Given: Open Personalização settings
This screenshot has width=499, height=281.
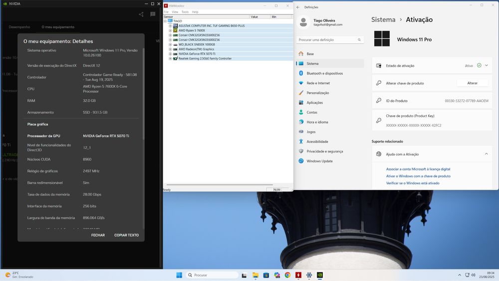Looking at the screenshot, I should click(330, 93).
